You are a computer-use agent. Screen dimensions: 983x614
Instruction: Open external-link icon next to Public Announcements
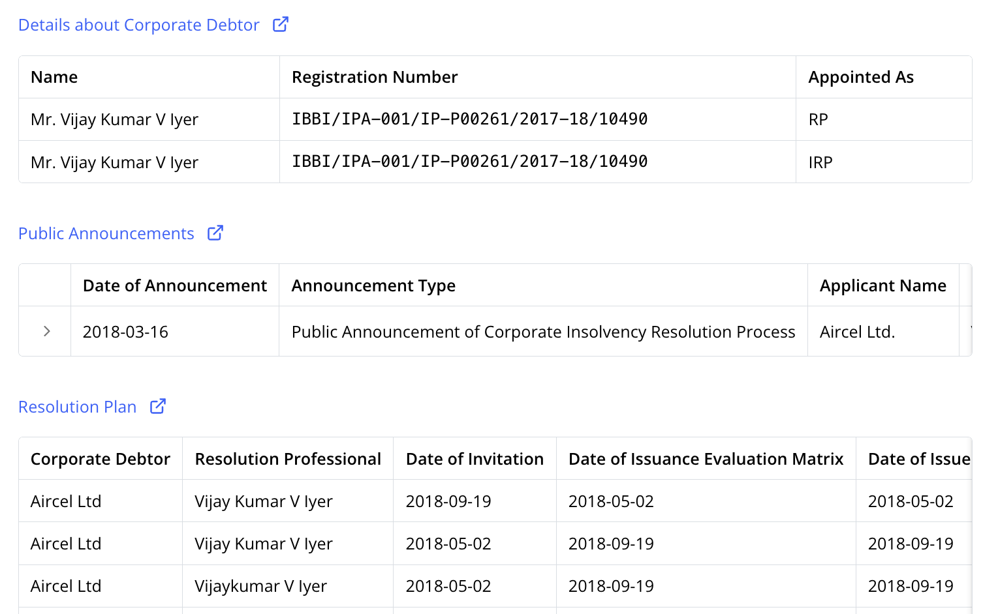pyautogui.click(x=215, y=233)
